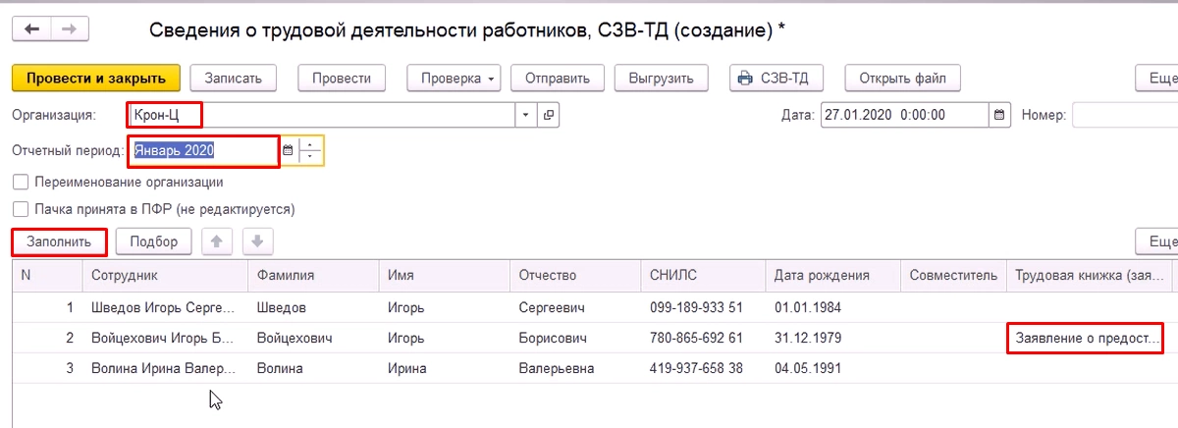Viewport: 1178px width, 428px height.
Task: Move selected row down with arrow
Action: tap(257, 241)
